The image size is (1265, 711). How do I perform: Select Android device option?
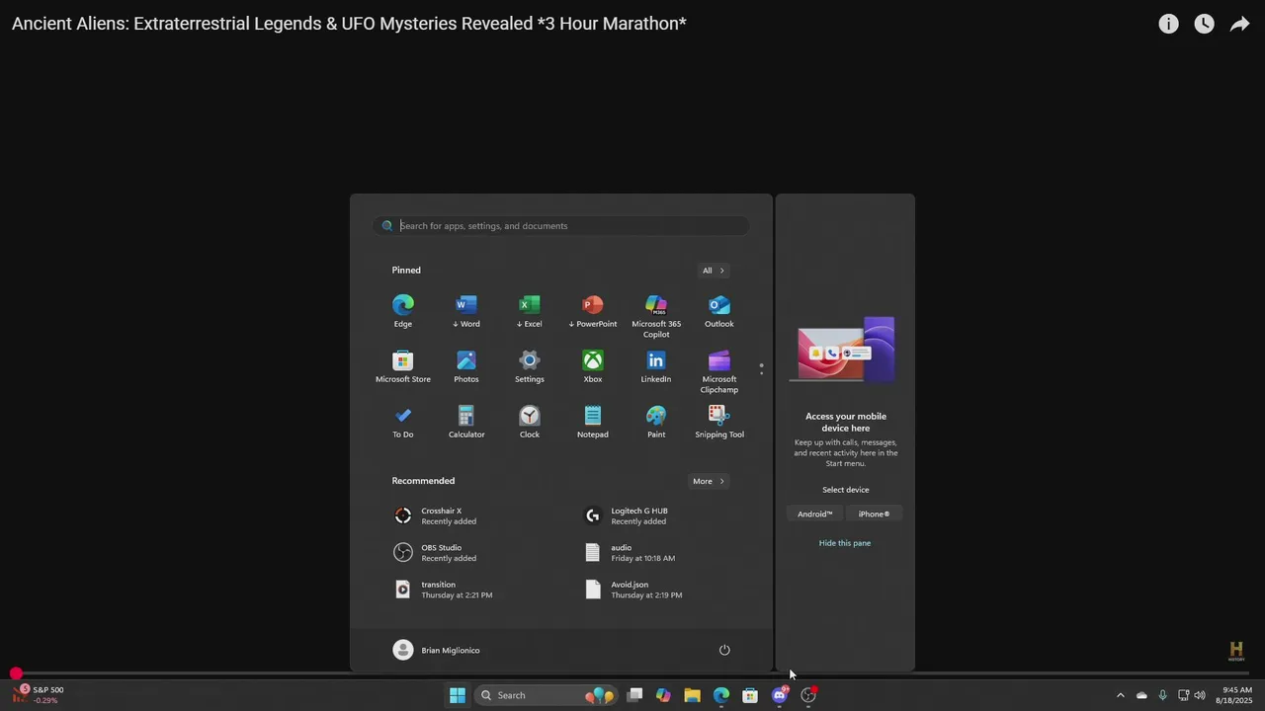[815, 513]
